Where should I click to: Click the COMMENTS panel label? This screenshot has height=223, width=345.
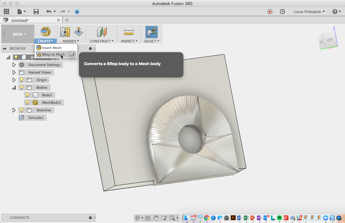point(19,218)
